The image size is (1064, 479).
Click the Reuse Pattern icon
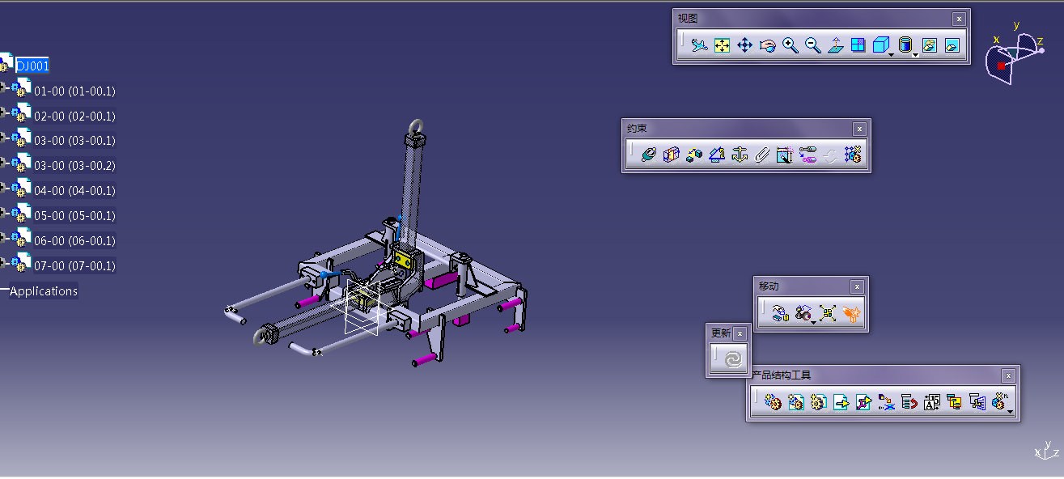852,155
